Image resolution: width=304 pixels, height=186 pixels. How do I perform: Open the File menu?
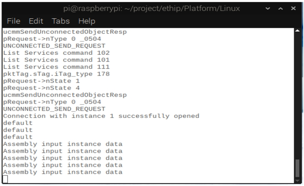tap(13, 21)
